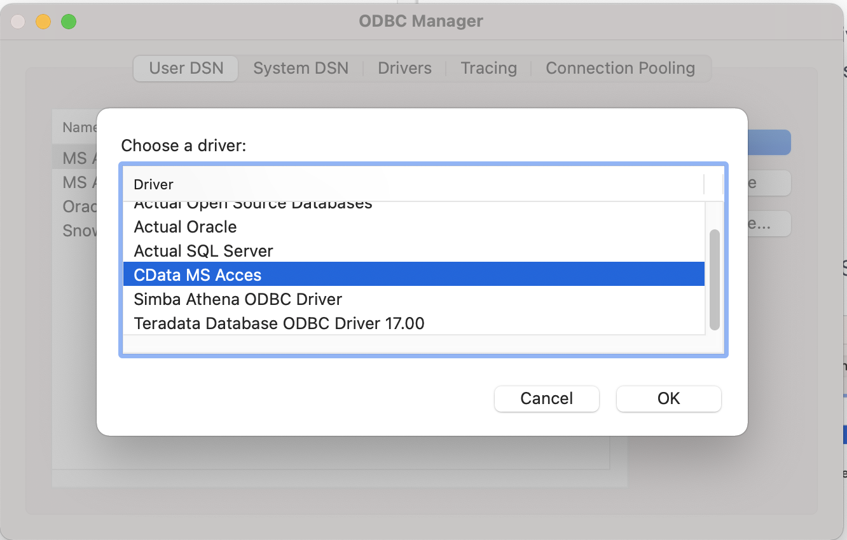The height and width of the screenshot is (540, 847).
Task: Select the CData MS Acces driver
Action: click(414, 274)
